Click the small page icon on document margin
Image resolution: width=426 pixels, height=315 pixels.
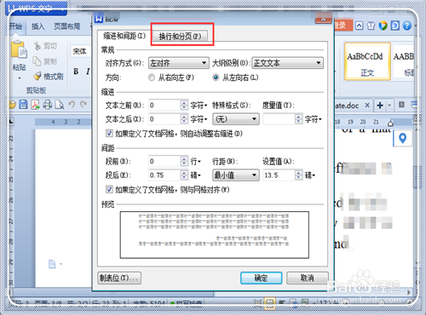pyautogui.click(x=52, y=264)
